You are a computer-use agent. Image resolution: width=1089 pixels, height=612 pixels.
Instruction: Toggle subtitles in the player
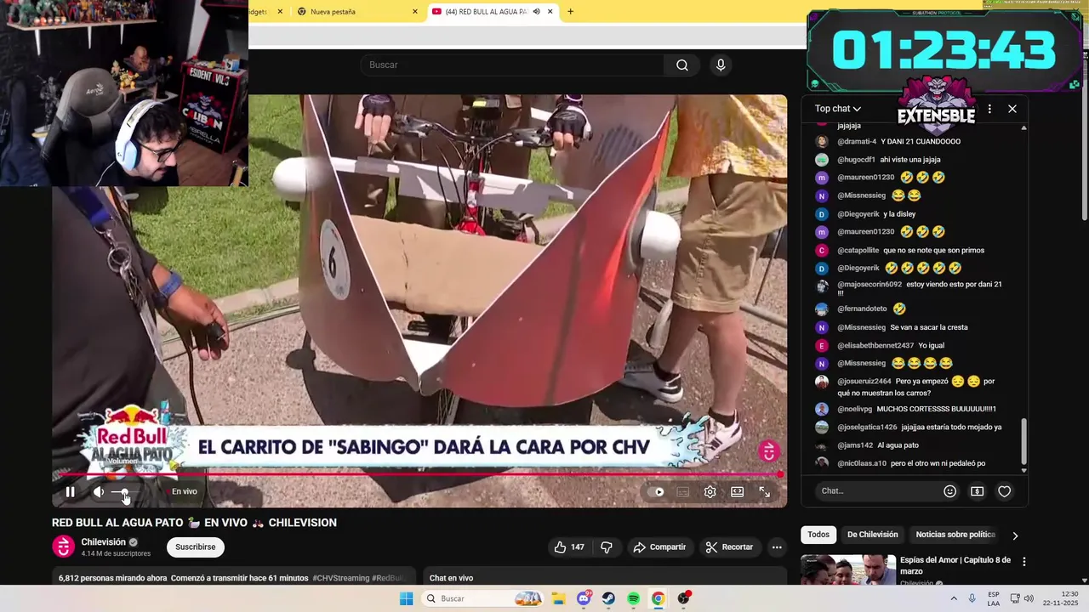(x=682, y=491)
